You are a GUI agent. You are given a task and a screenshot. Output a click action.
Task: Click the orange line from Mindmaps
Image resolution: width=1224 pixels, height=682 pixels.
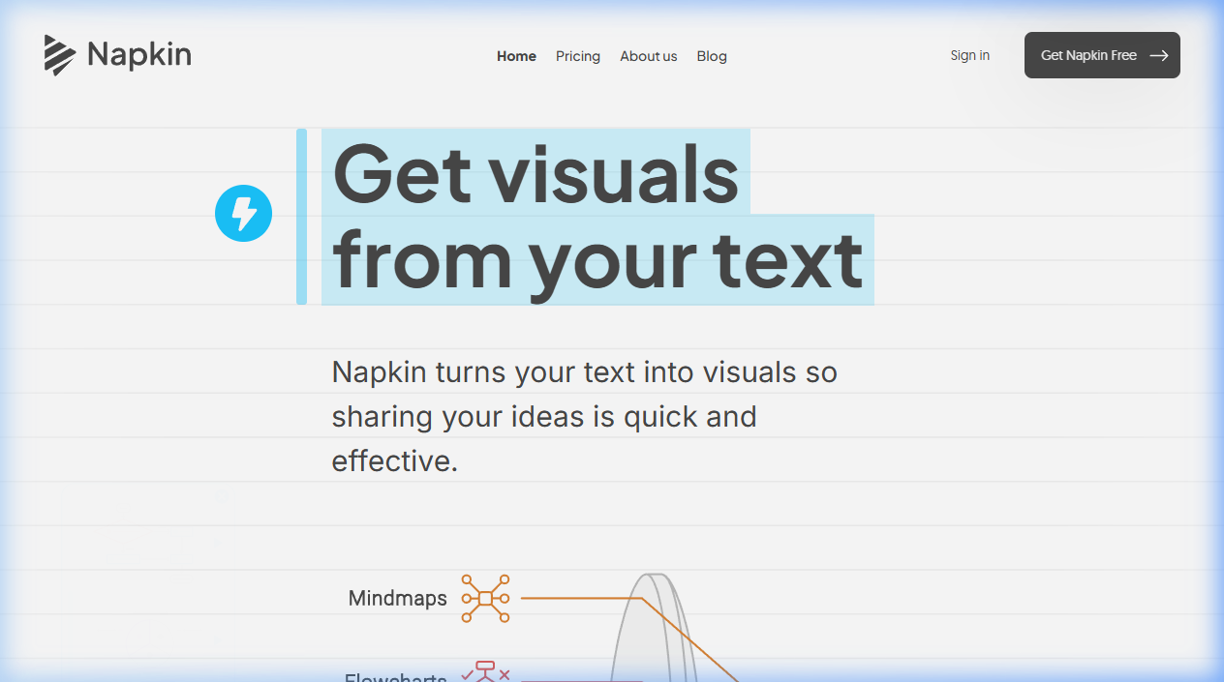tap(581, 598)
